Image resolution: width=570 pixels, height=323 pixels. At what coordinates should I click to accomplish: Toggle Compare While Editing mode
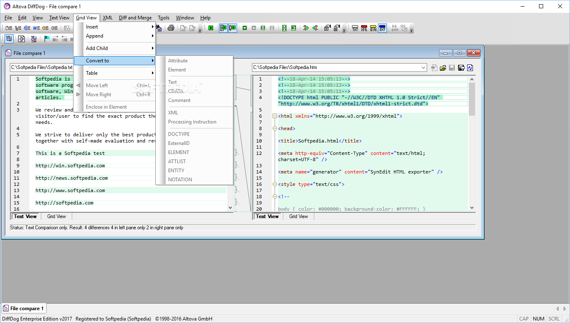[x=233, y=28]
